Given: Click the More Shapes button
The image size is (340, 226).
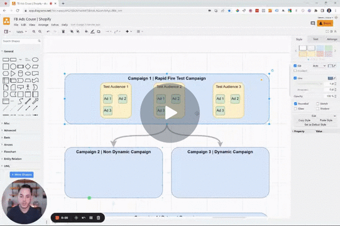Looking at the screenshot, I should pyautogui.click(x=22, y=175).
